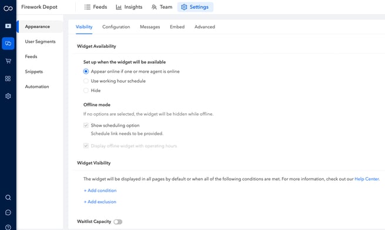The width and height of the screenshot is (385, 230).
Task: Click the Widget Availability heading
Action: pyautogui.click(x=96, y=46)
